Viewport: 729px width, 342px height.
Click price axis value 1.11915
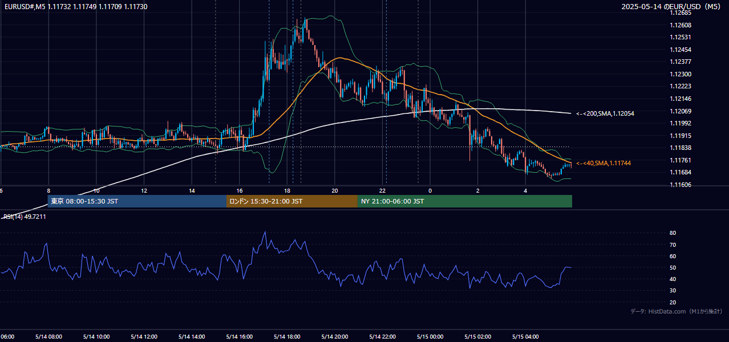click(x=681, y=136)
